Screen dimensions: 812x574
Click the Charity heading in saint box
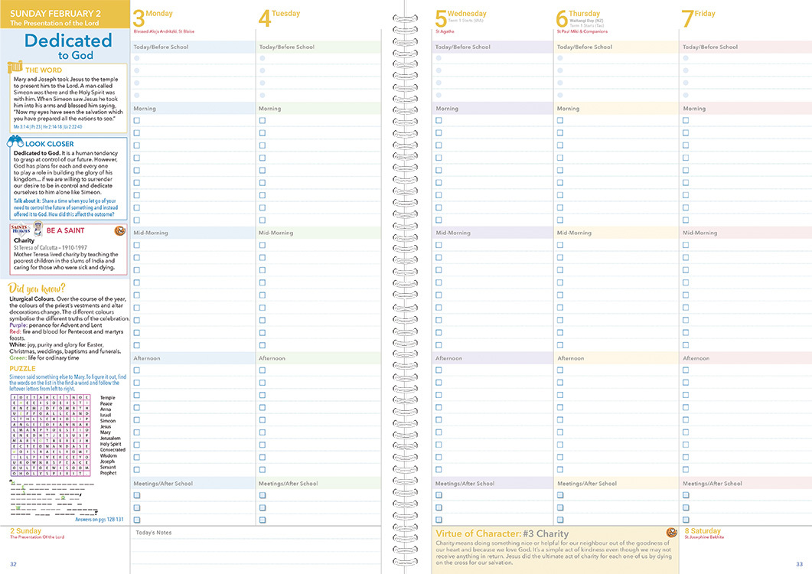point(24,240)
